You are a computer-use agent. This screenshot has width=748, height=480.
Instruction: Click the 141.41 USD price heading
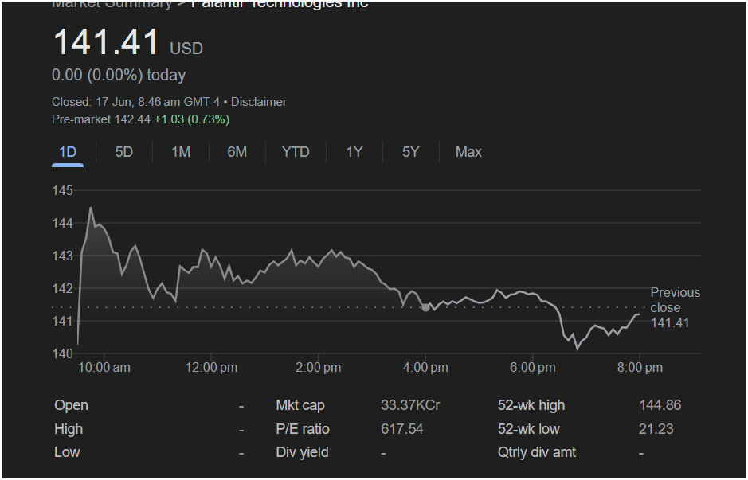[127, 43]
